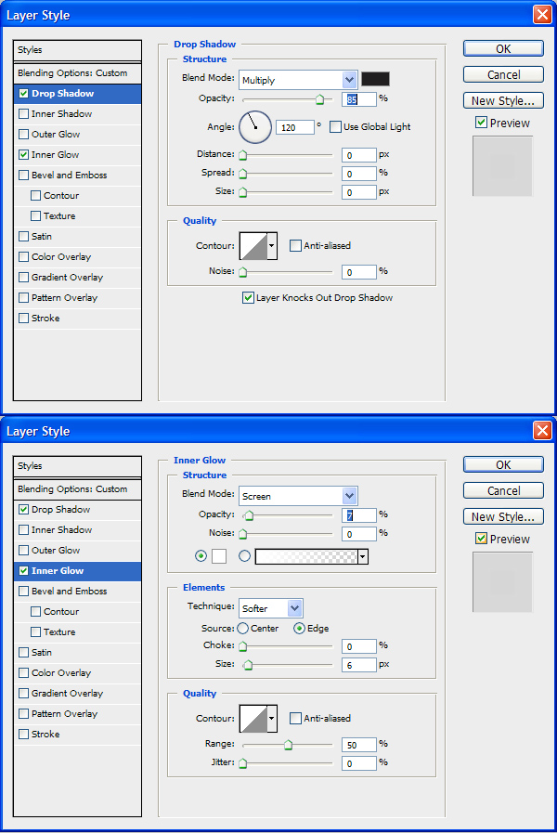Image resolution: width=557 pixels, height=833 pixels.
Task: Click Cancel in Inner Glow dialog
Action: click(x=503, y=490)
